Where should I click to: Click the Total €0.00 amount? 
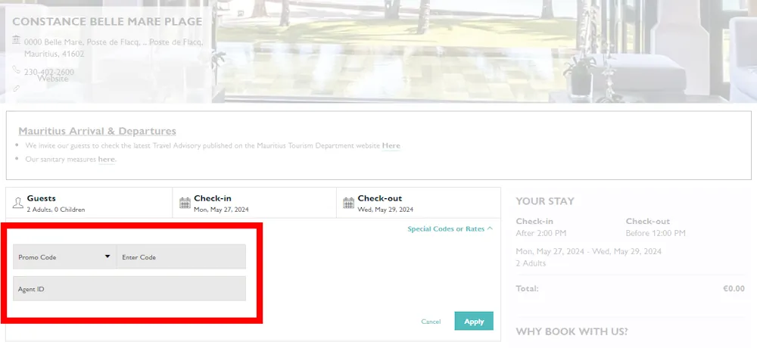pos(734,289)
